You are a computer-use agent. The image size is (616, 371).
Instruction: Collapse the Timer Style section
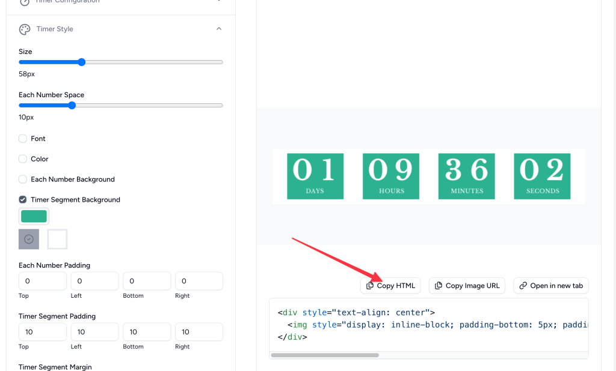tap(219, 29)
